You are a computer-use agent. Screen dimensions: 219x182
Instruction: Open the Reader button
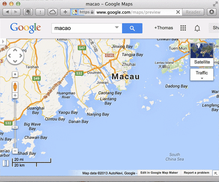coord(193,12)
